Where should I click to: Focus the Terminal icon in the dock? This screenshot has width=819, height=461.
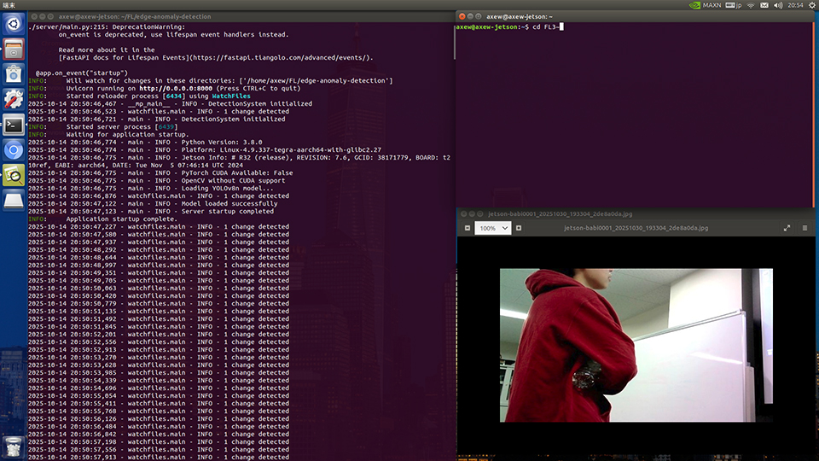(13, 125)
